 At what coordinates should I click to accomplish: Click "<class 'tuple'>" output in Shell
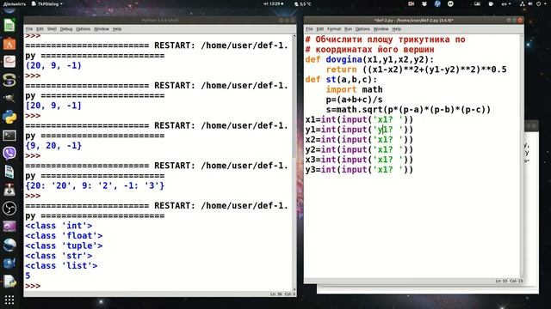(x=64, y=245)
